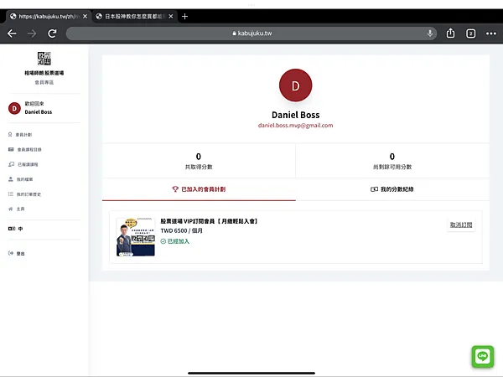Click the 會員專區 label under the logo
This screenshot has width=503, height=377.
[x=44, y=82]
